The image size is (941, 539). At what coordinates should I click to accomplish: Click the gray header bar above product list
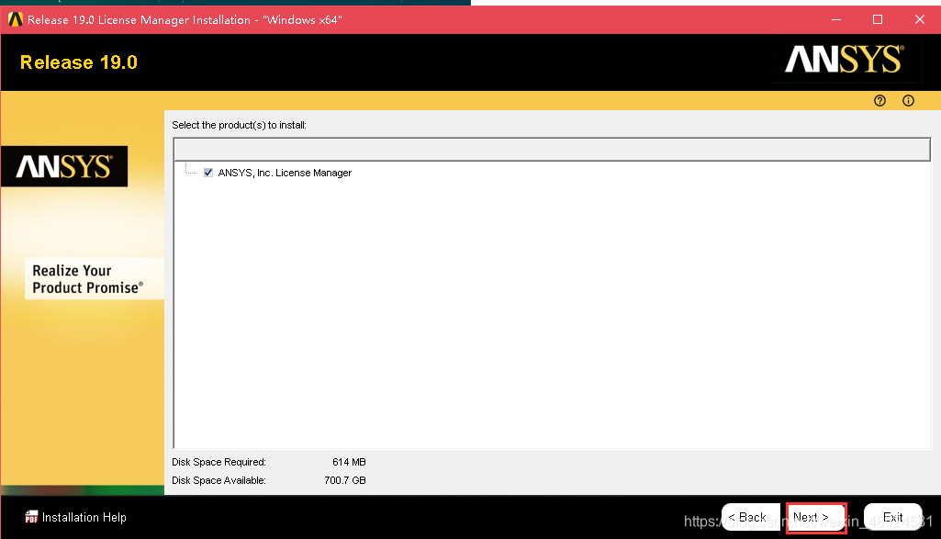[551, 150]
